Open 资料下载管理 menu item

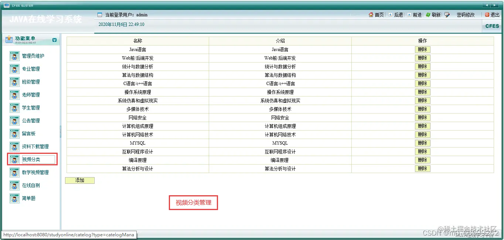click(35, 146)
